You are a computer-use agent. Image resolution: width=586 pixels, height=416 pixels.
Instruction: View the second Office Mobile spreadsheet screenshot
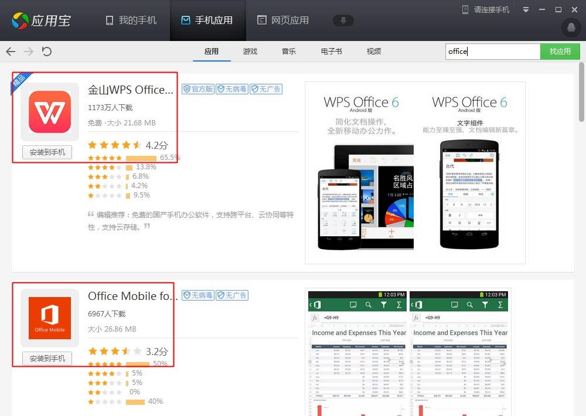pyautogui.click(x=459, y=353)
